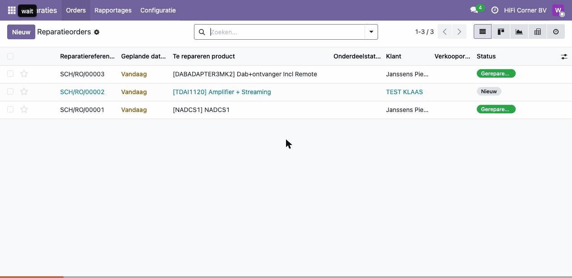Open the apps grid menu icon
This screenshot has width=572, height=278.
(x=12, y=10)
